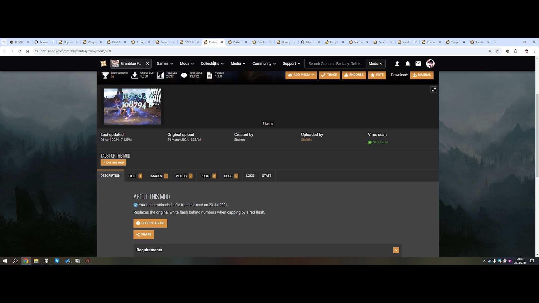The image size is (539, 303).
Task: Open the mod screenshot thumbnail
Action: tap(132, 107)
